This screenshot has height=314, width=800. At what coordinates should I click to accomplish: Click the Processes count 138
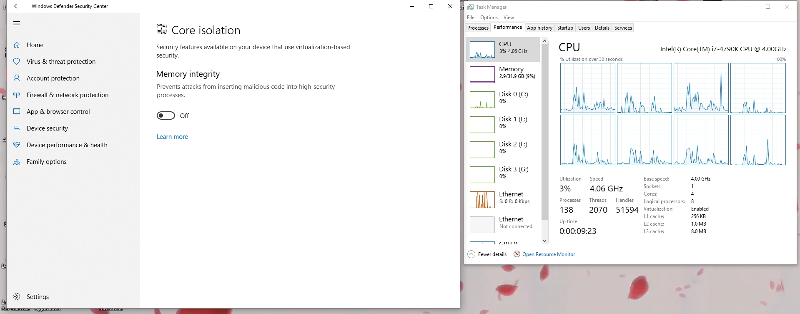[x=566, y=210]
